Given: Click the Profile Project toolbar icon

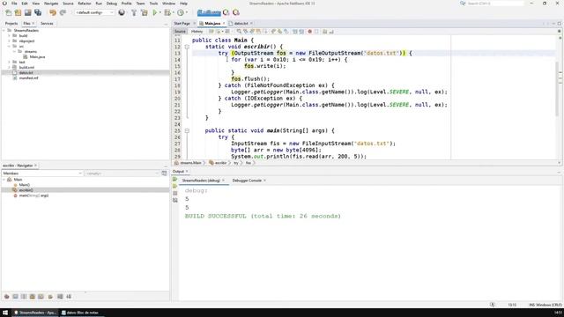Looking at the screenshot, I should coord(181,12).
